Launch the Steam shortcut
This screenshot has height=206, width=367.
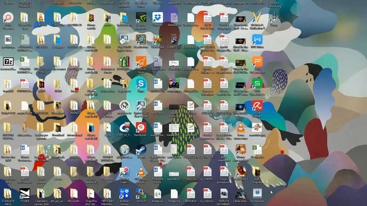point(141,150)
